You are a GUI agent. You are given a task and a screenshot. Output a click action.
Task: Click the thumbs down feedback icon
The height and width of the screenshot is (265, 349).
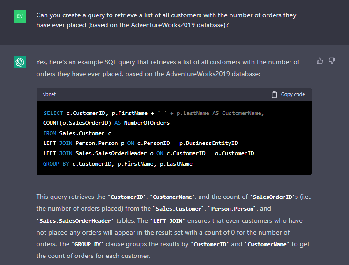[332, 61]
